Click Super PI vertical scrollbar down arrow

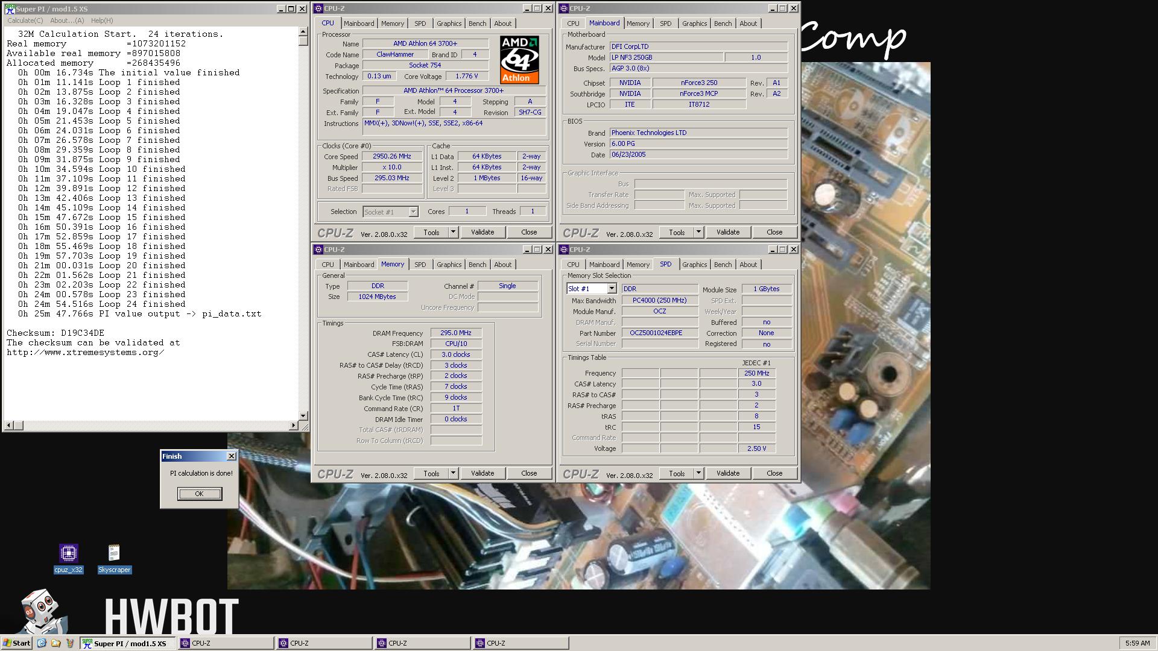point(303,416)
